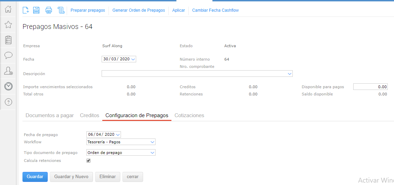Screen dimensions: 394x185
Task: Click Generar Orden de Prepagos
Action: pyautogui.click(x=139, y=10)
